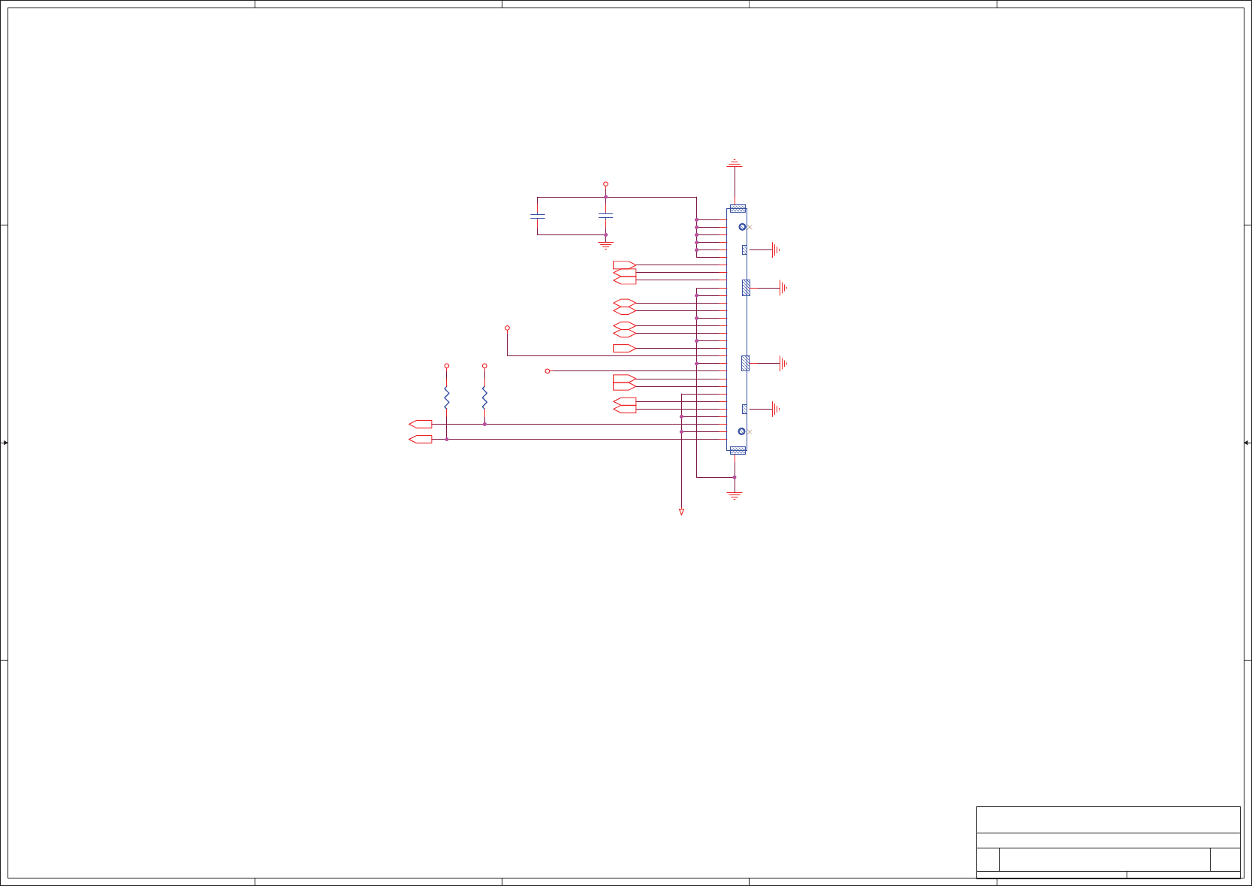The height and width of the screenshot is (886, 1252).
Task: Select the ground symbol below the connector
Action: (x=735, y=495)
